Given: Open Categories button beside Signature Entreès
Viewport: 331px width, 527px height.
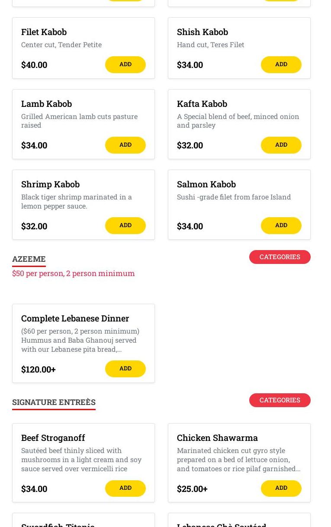Looking at the screenshot, I should 280,400.
